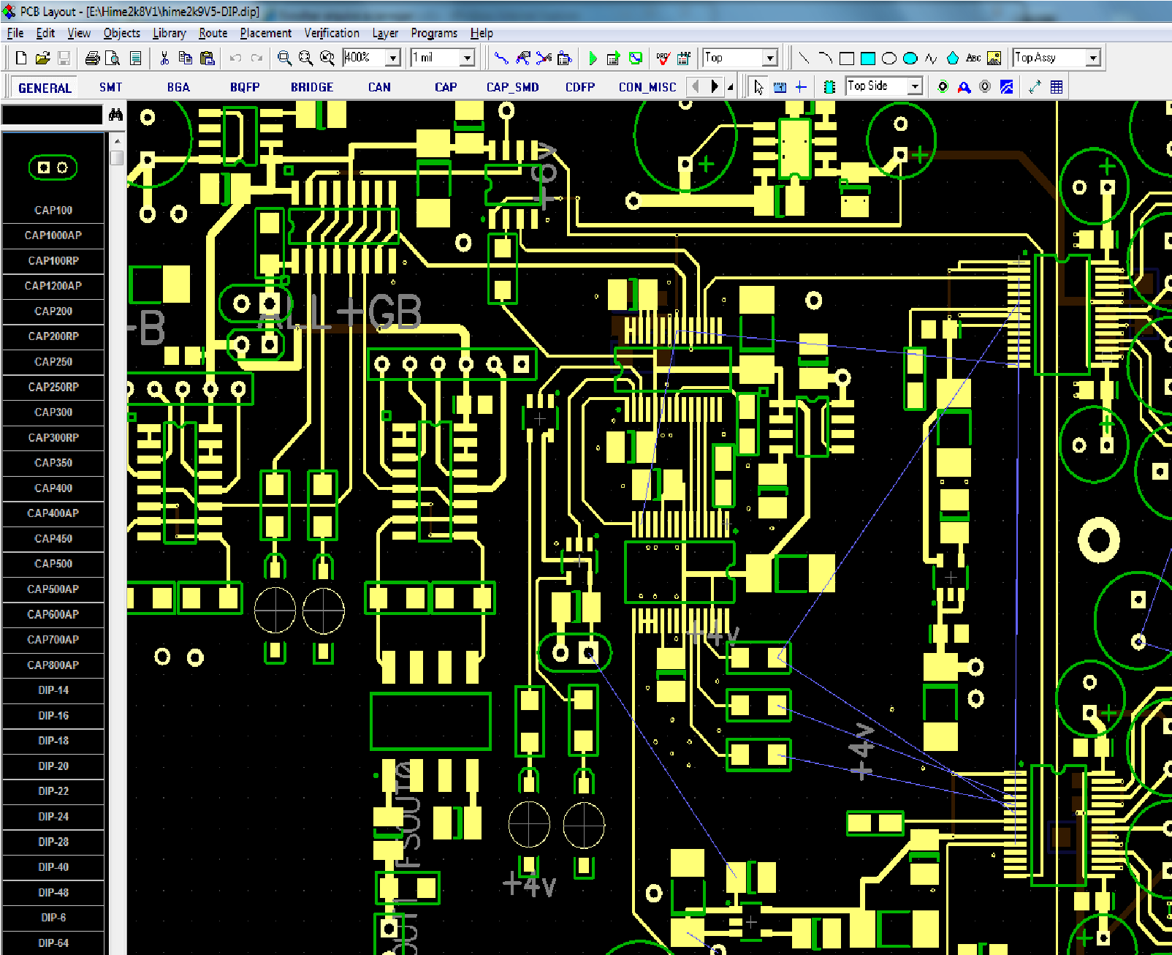Run design rule check (DRC) icon
Viewport: 1172px width, 955px height.
click(663, 58)
